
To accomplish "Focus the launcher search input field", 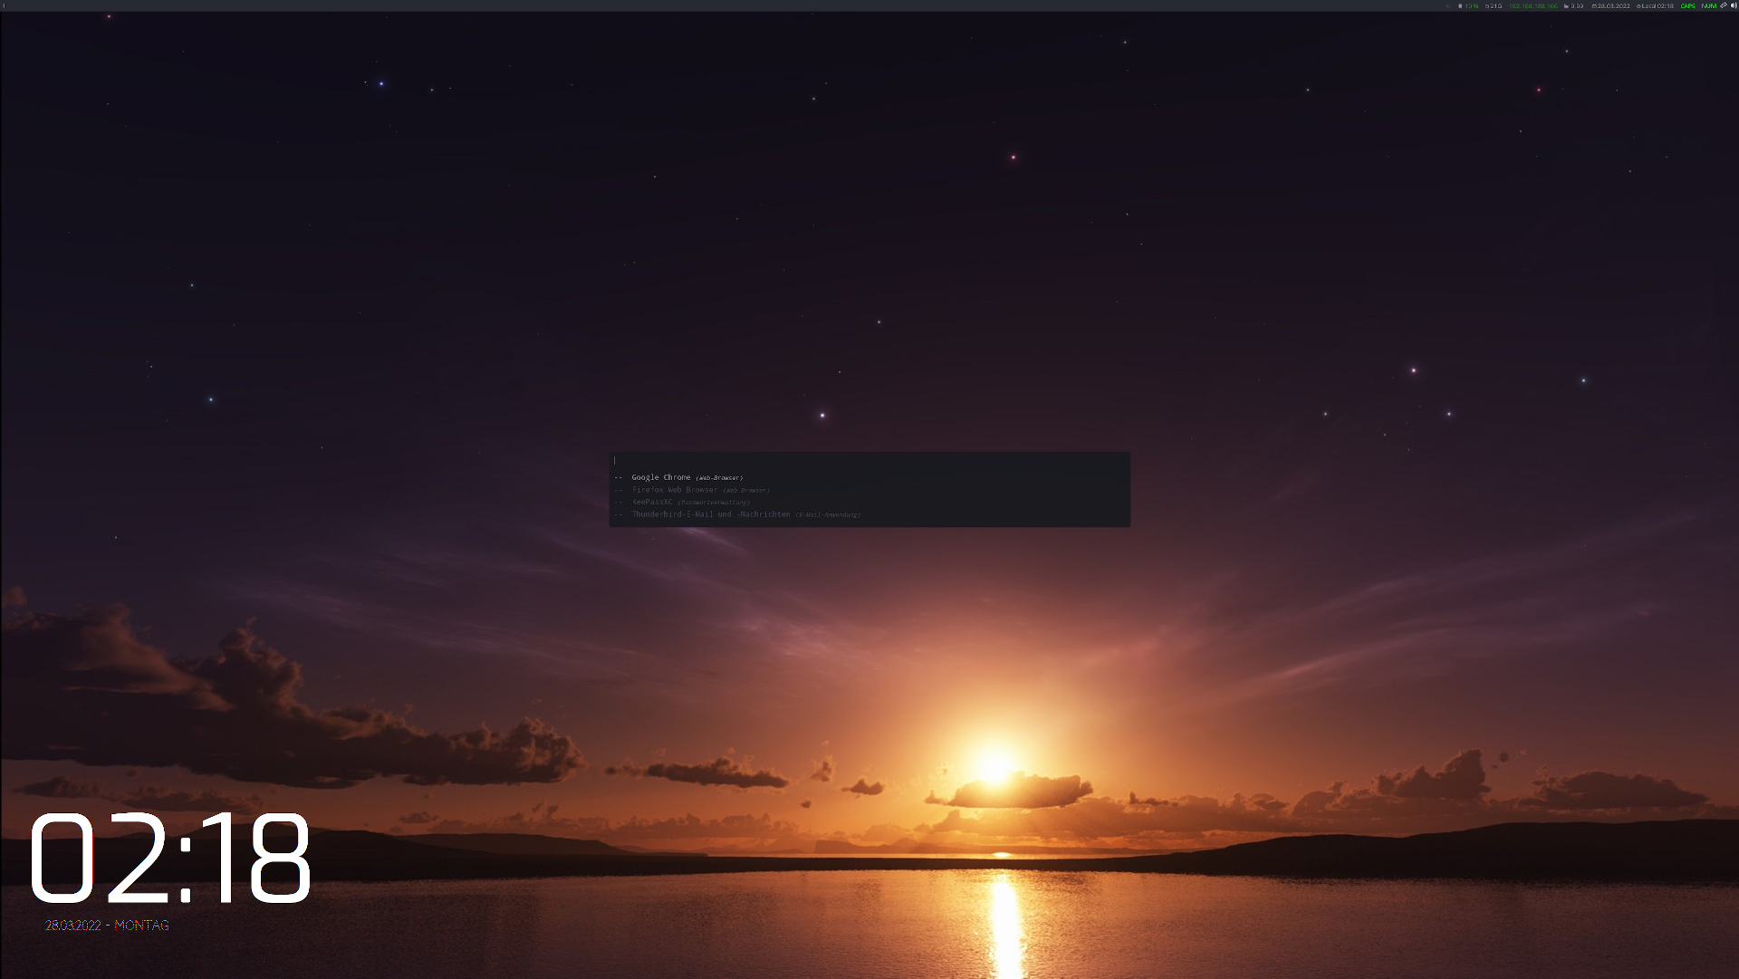I will point(868,460).
